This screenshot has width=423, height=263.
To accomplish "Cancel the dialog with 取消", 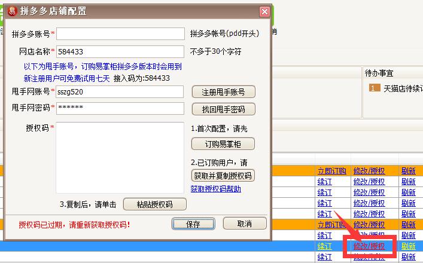I will point(245,224).
